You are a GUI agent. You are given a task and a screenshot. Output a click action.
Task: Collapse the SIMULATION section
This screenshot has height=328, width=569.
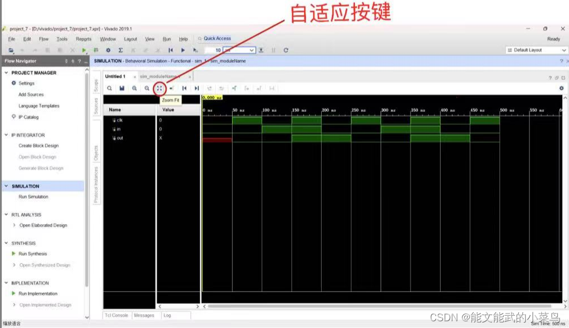coord(6,186)
